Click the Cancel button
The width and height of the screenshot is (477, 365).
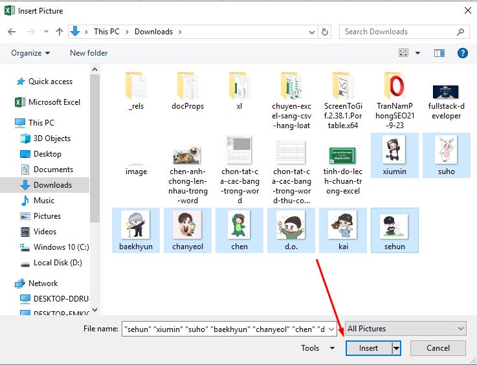coord(438,348)
